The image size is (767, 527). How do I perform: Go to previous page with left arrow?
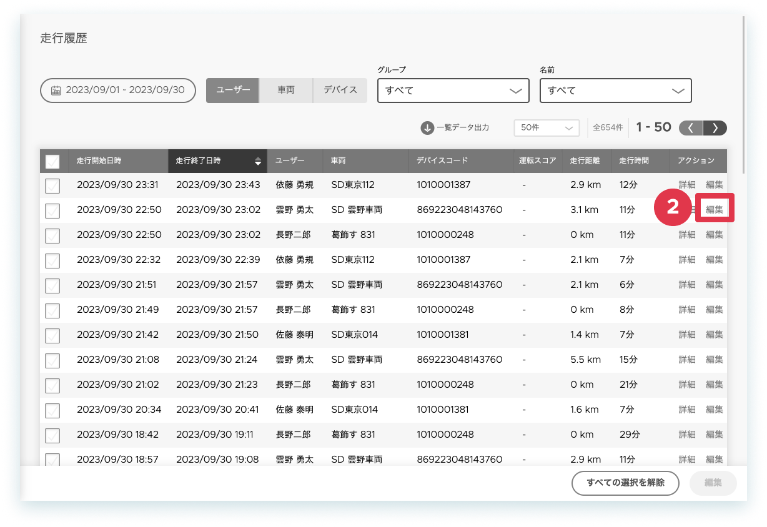coord(691,128)
